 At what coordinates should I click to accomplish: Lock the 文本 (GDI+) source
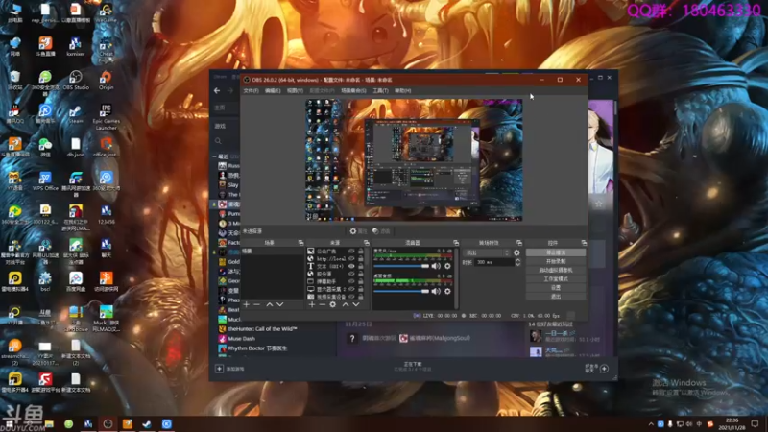[x=361, y=266]
